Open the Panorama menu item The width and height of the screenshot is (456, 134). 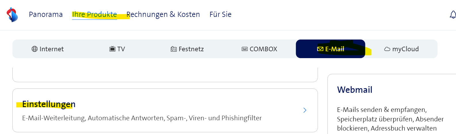coord(46,14)
